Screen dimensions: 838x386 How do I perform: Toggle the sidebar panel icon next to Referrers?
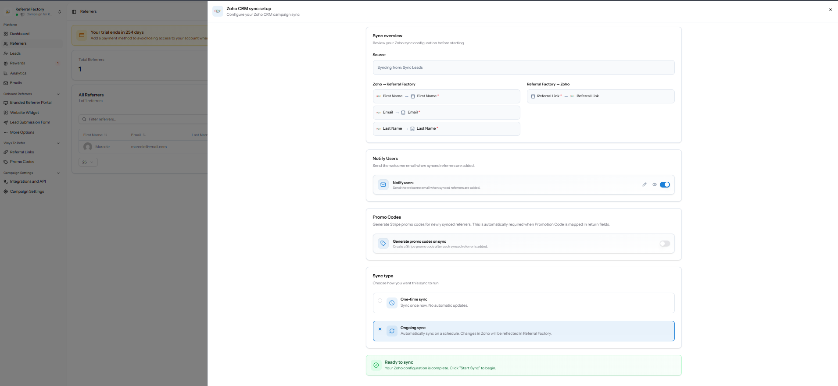pyautogui.click(x=74, y=12)
